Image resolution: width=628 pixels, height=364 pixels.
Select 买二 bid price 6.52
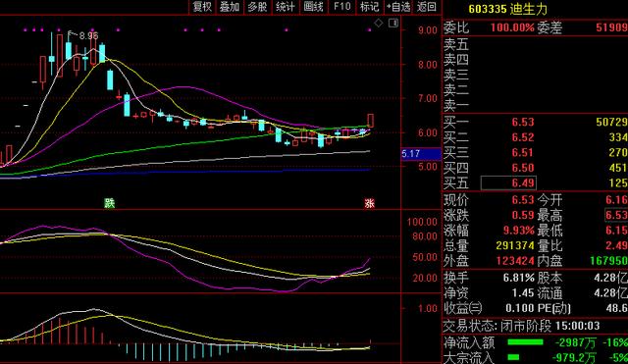pyautogui.click(x=523, y=137)
